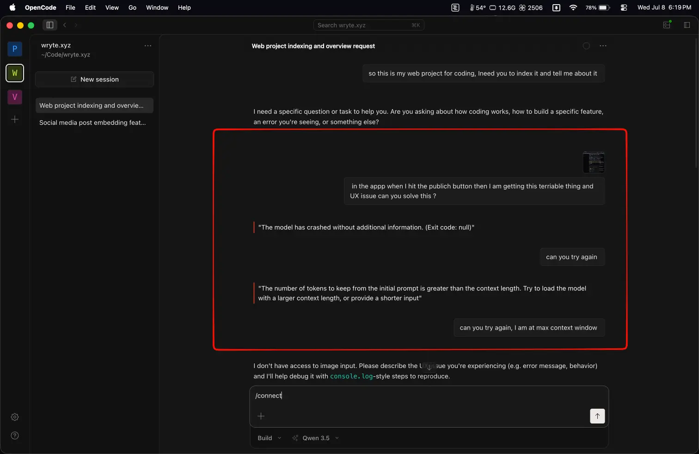Start a New session
699x454 pixels.
click(94, 80)
